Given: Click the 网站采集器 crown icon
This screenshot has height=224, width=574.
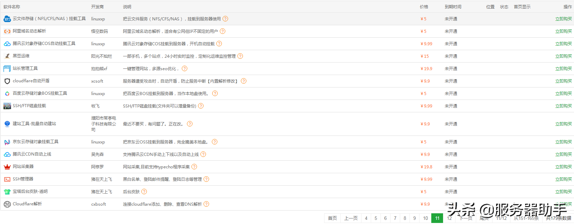Looking at the screenshot, I should [7, 167].
